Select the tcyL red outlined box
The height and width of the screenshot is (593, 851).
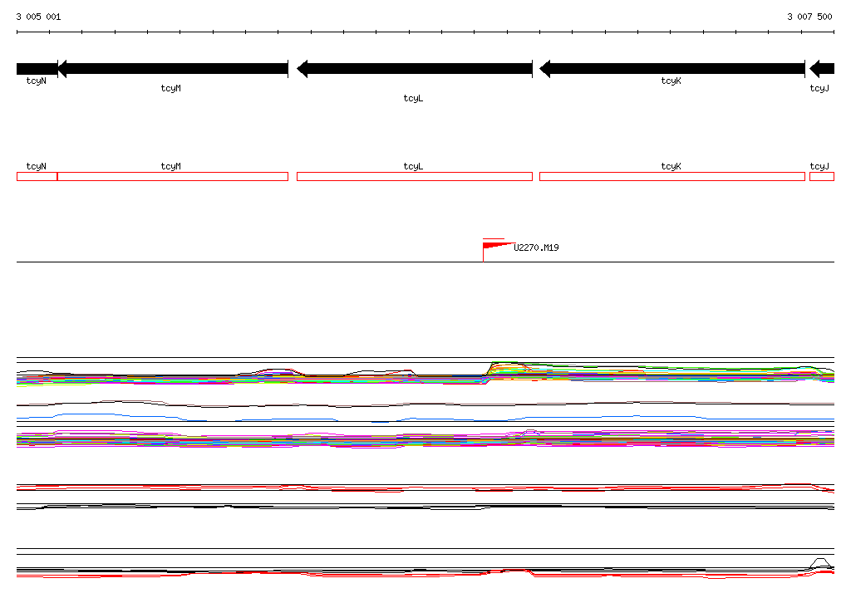[415, 176]
